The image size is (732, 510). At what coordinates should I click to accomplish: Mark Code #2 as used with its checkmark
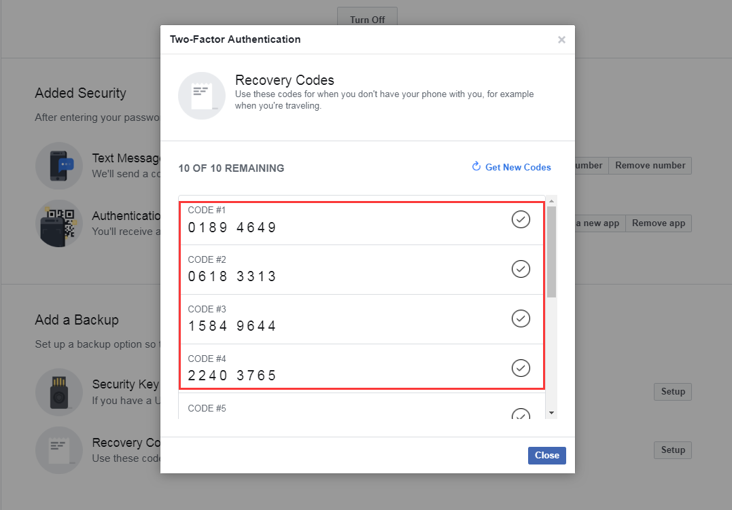[521, 269]
